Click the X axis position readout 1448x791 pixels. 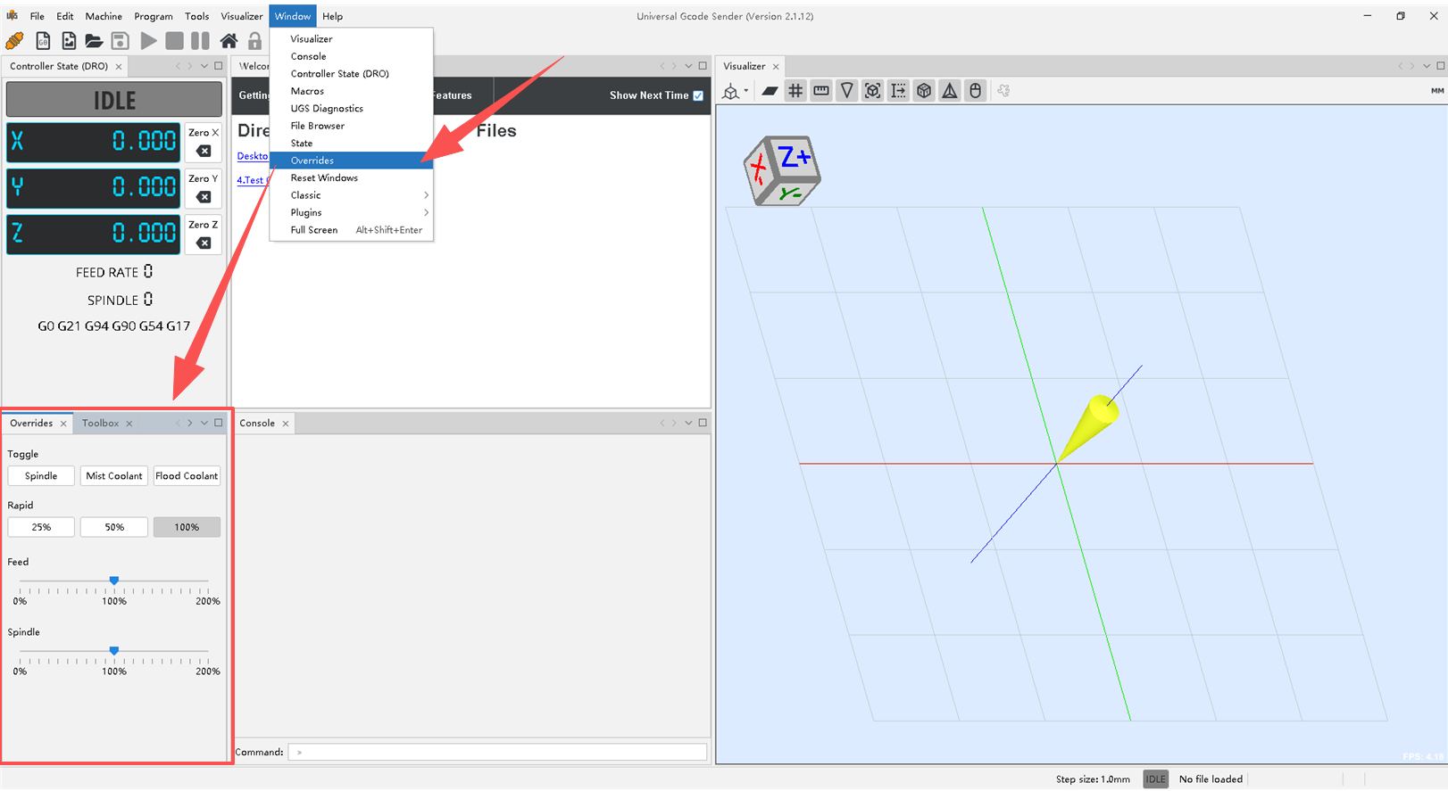[94, 141]
